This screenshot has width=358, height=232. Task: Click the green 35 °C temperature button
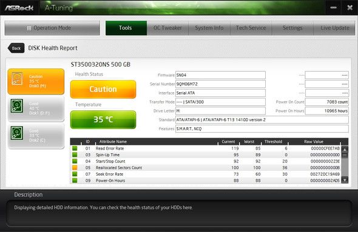(x=103, y=119)
